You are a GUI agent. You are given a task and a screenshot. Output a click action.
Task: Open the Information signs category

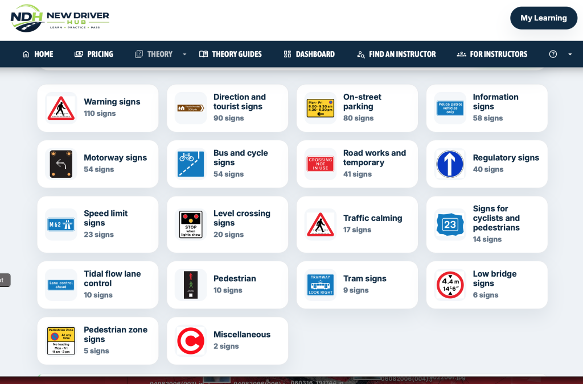[487, 108]
